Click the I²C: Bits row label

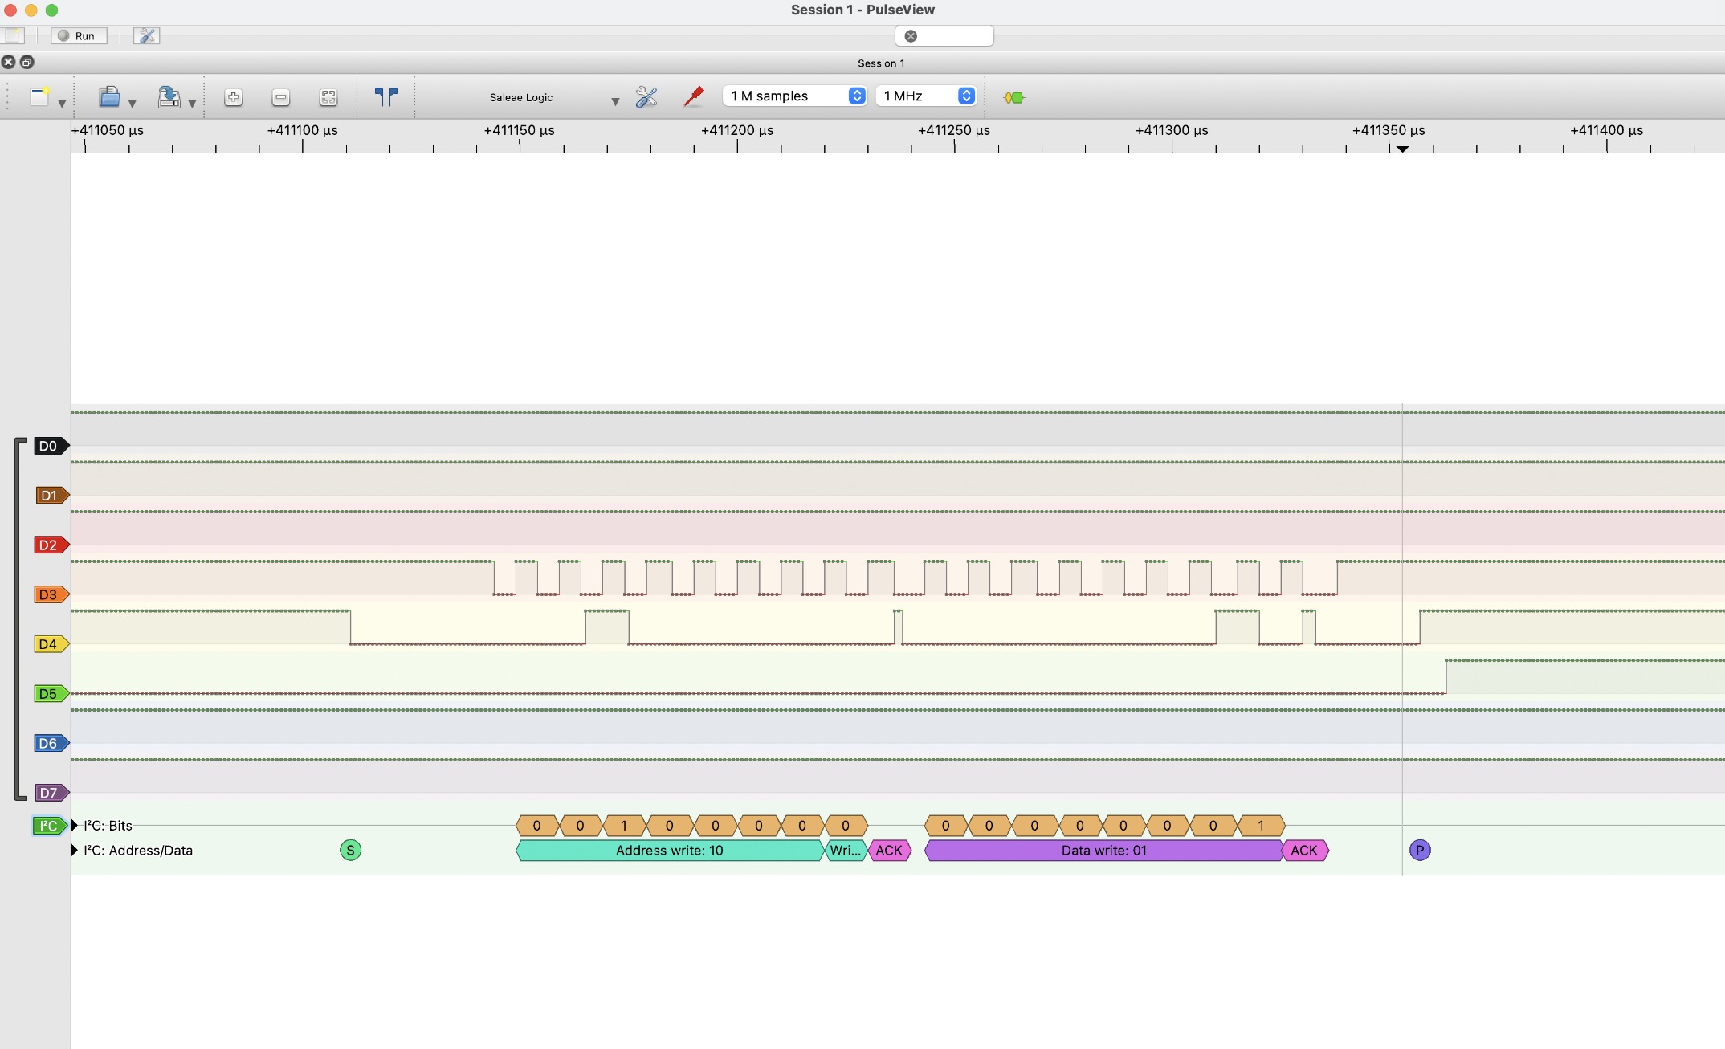108,826
